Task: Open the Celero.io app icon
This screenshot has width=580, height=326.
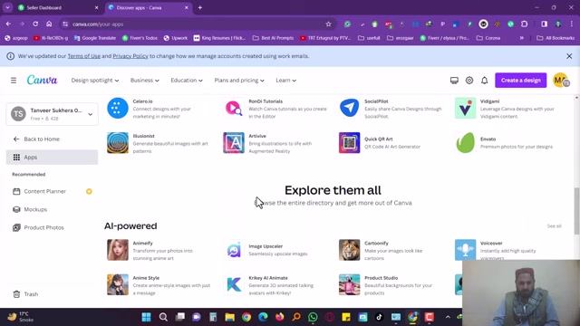Action: [x=118, y=108]
